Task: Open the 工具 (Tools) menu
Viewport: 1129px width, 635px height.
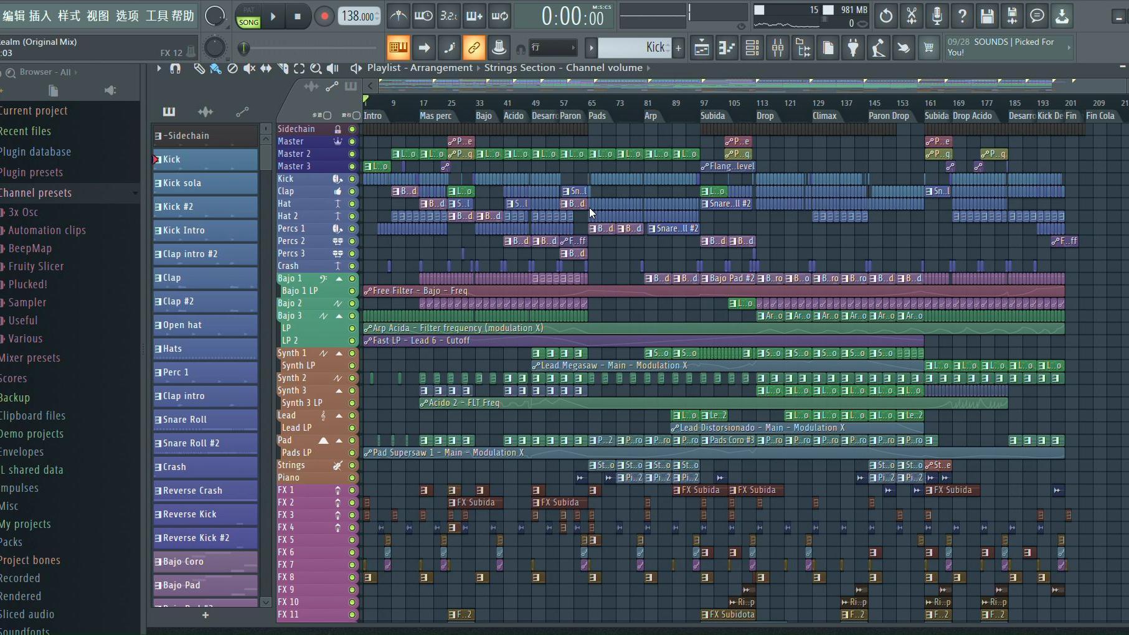Action: coord(156,16)
